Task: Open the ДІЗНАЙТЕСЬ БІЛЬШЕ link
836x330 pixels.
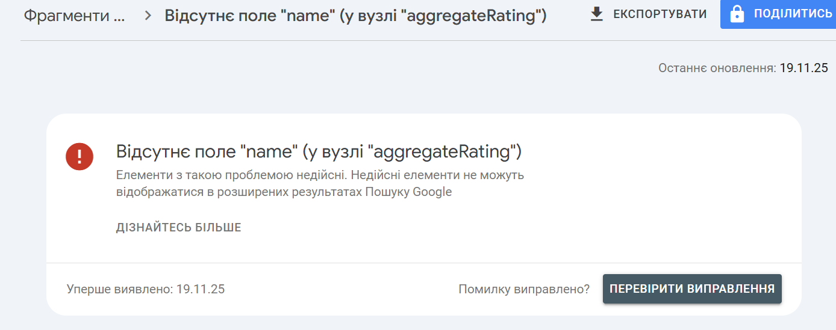Action: click(x=178, y=228)
